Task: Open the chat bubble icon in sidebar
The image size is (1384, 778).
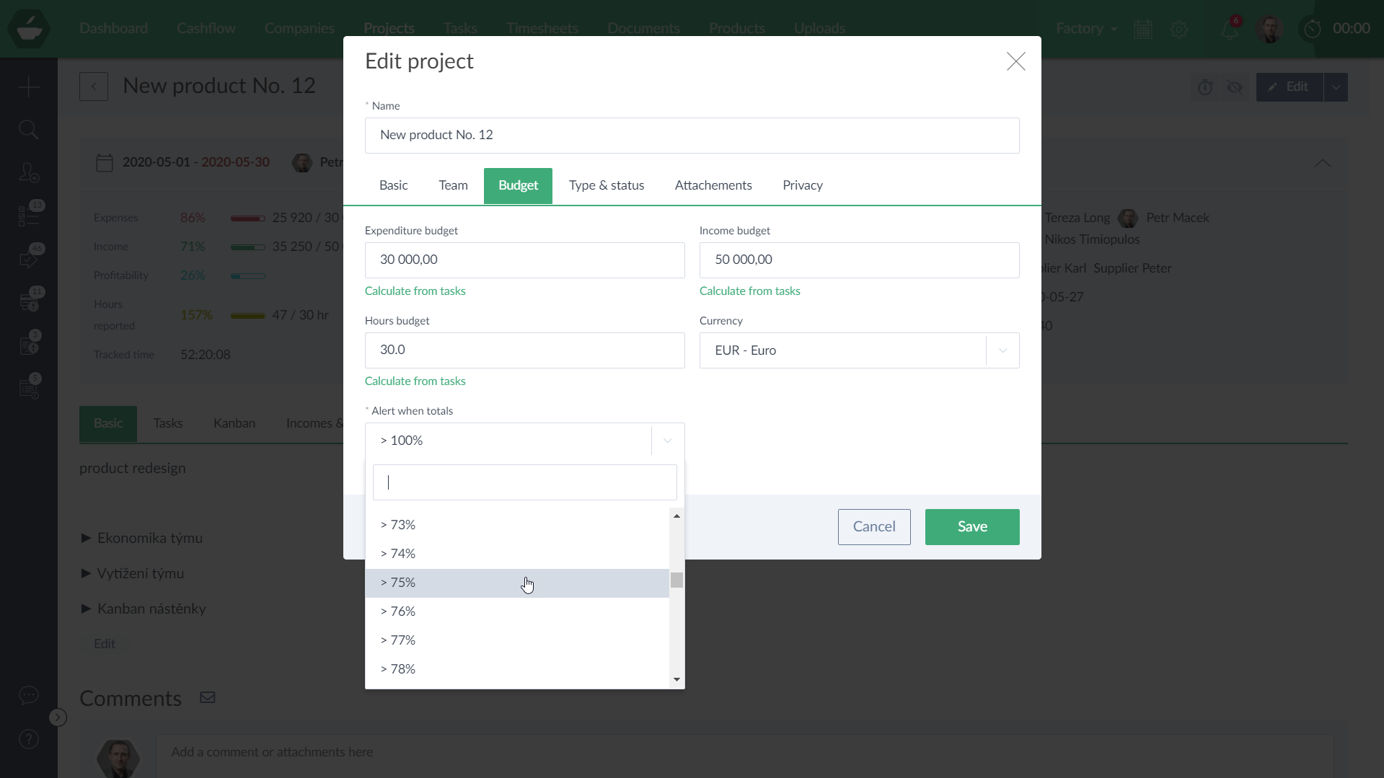Action: pyautogui.click(x=28, y=695)
